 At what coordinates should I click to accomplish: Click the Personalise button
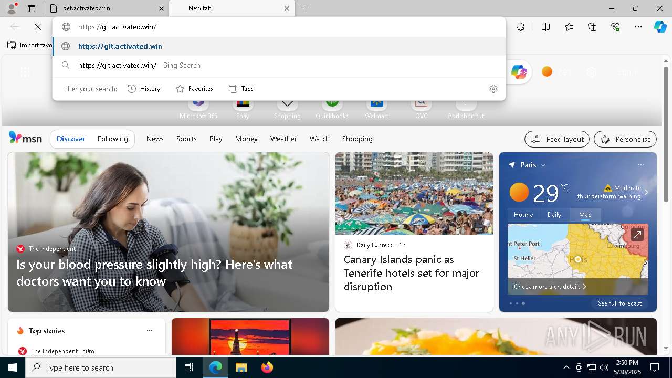(x=625, y=139)
